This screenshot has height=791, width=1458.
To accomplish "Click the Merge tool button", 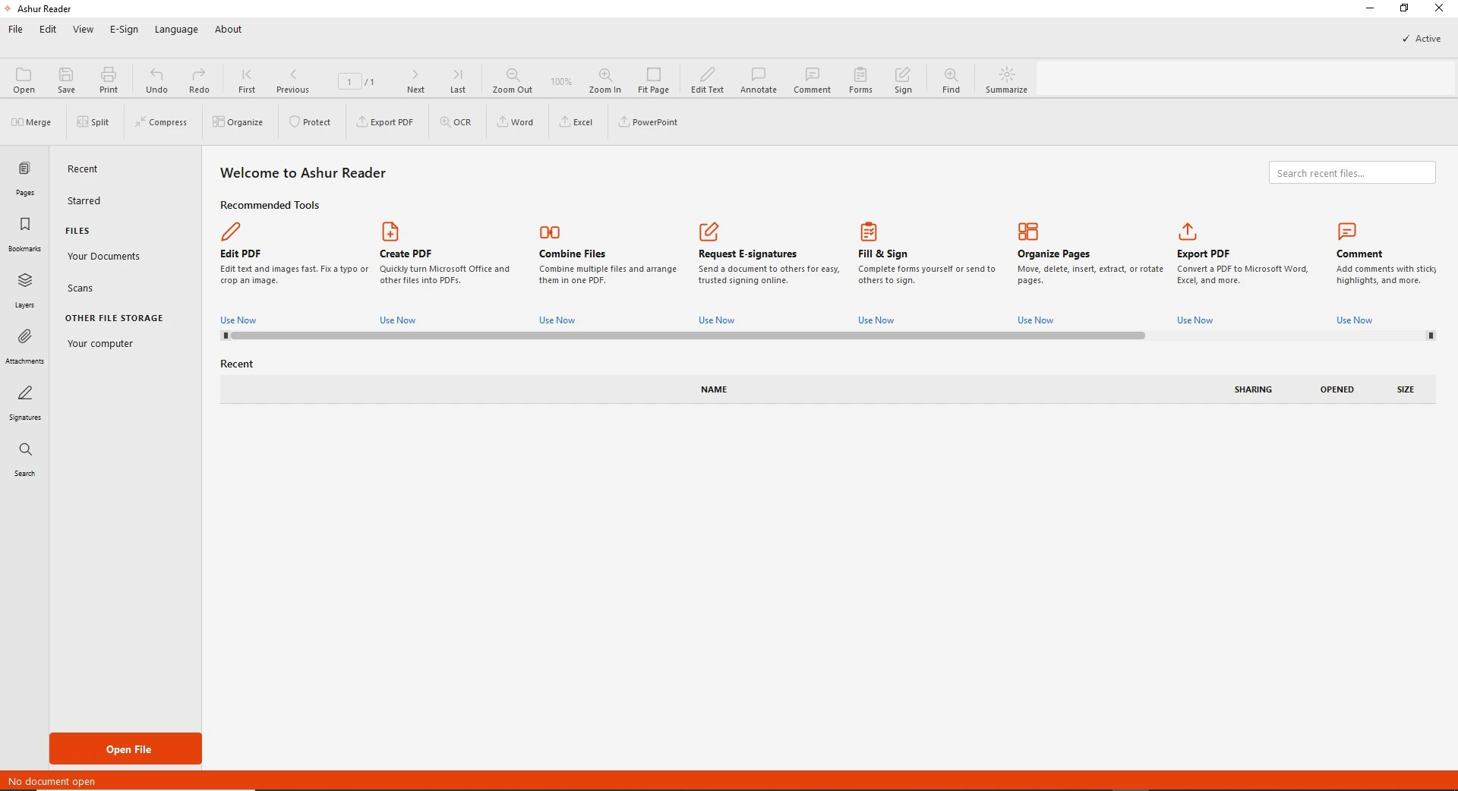I will tap(31, 122).
